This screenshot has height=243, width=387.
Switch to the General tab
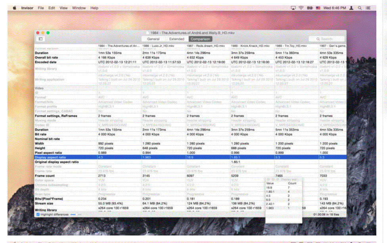153,39
